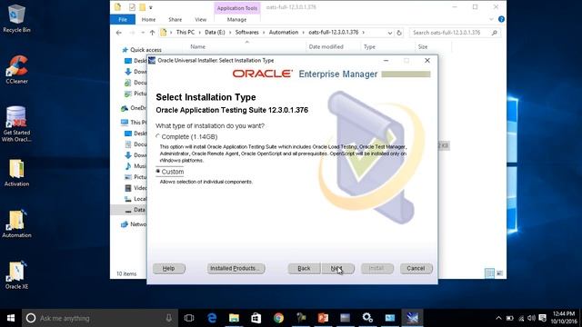The image size is (582, 327).
Task: Click 'Data (E:)' in address path
Action: (x=215, y=33)
